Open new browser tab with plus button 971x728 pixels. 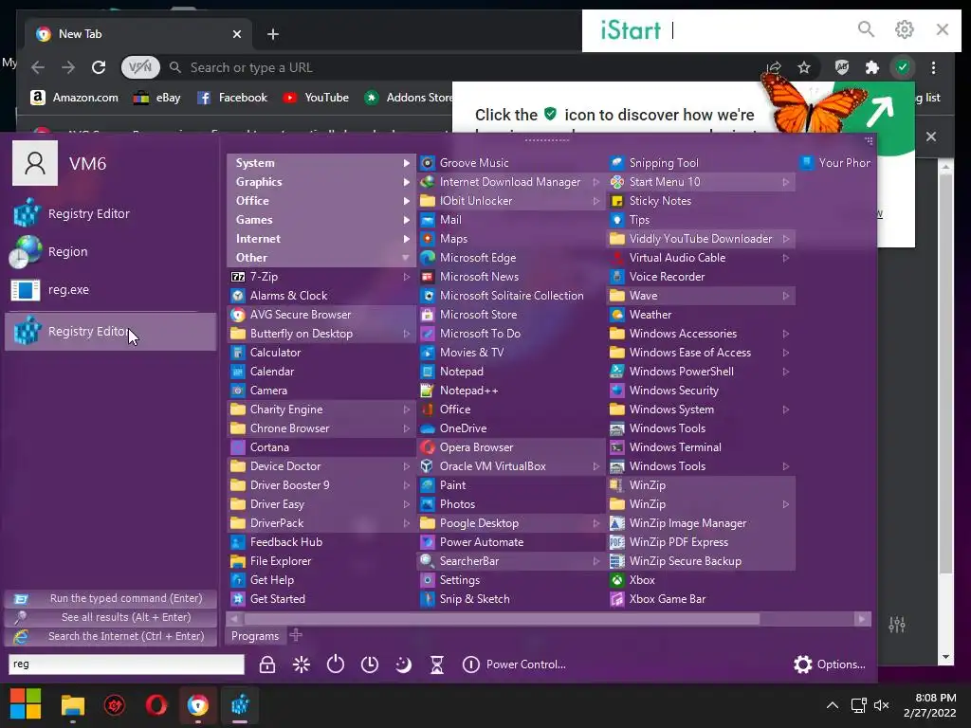click(x=273, y=34)
